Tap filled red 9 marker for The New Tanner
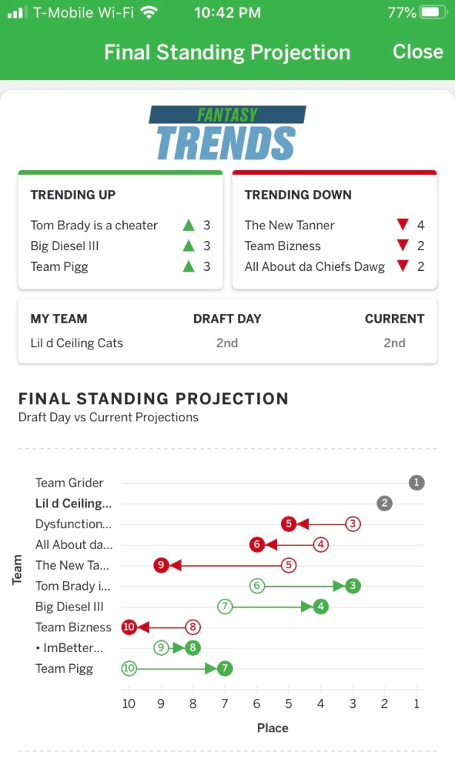 (162, 565)
